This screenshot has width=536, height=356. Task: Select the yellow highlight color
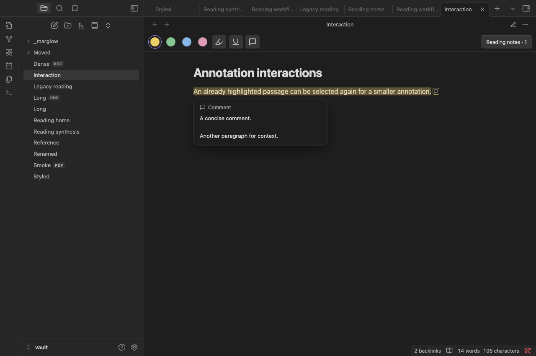point(155,42)
